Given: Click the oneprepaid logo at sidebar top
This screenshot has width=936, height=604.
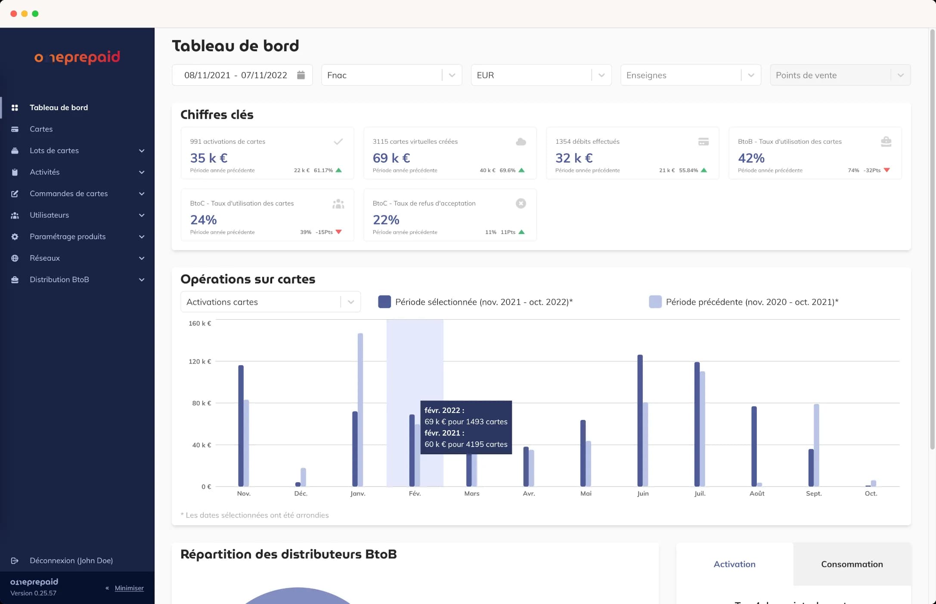Looking at the screenshot, I should (77, 57).
